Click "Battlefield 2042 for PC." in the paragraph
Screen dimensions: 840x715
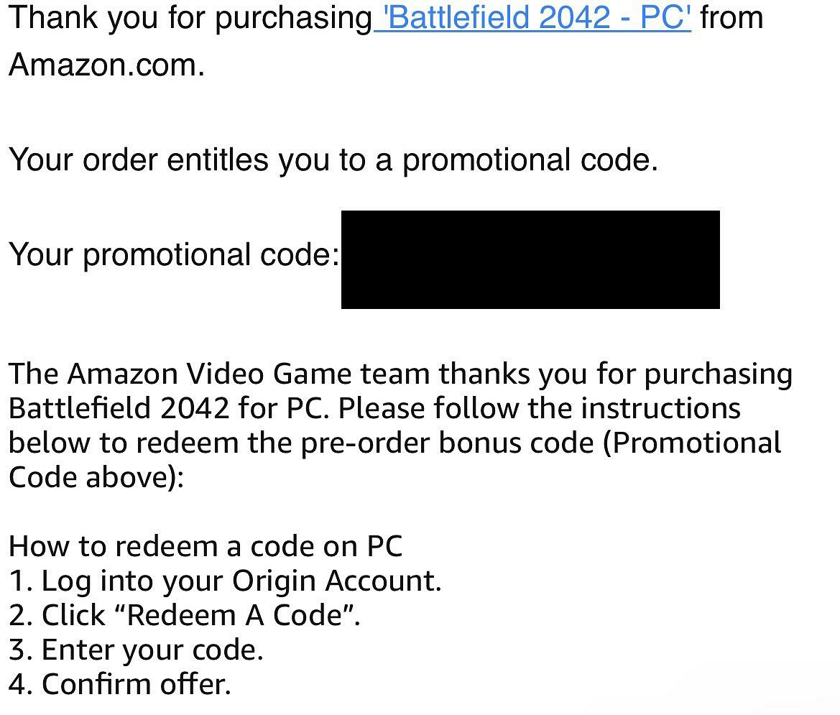click(169, 409)
